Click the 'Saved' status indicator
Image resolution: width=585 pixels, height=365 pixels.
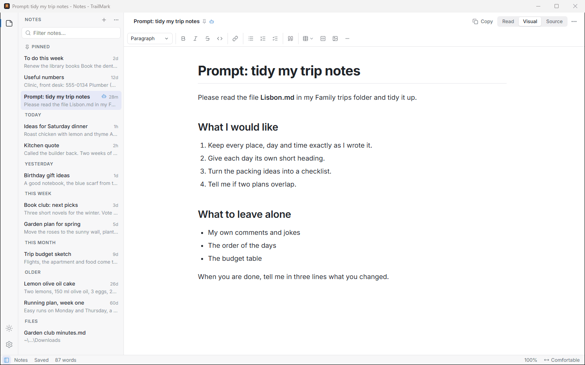click(x=41, y=360)
